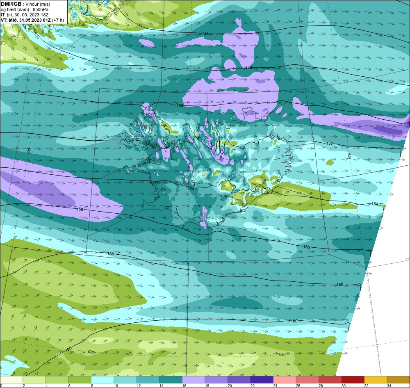410x388 pixels.
Task: Click the "og hæð (dam) í 850hPa." line
Action: (x=25, y=9)
